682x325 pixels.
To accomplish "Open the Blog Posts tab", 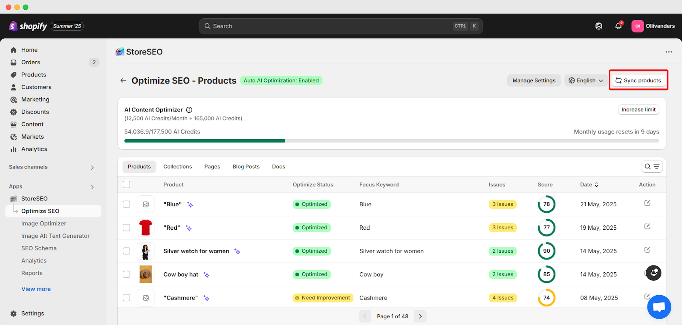I will [x=246, y=167].
